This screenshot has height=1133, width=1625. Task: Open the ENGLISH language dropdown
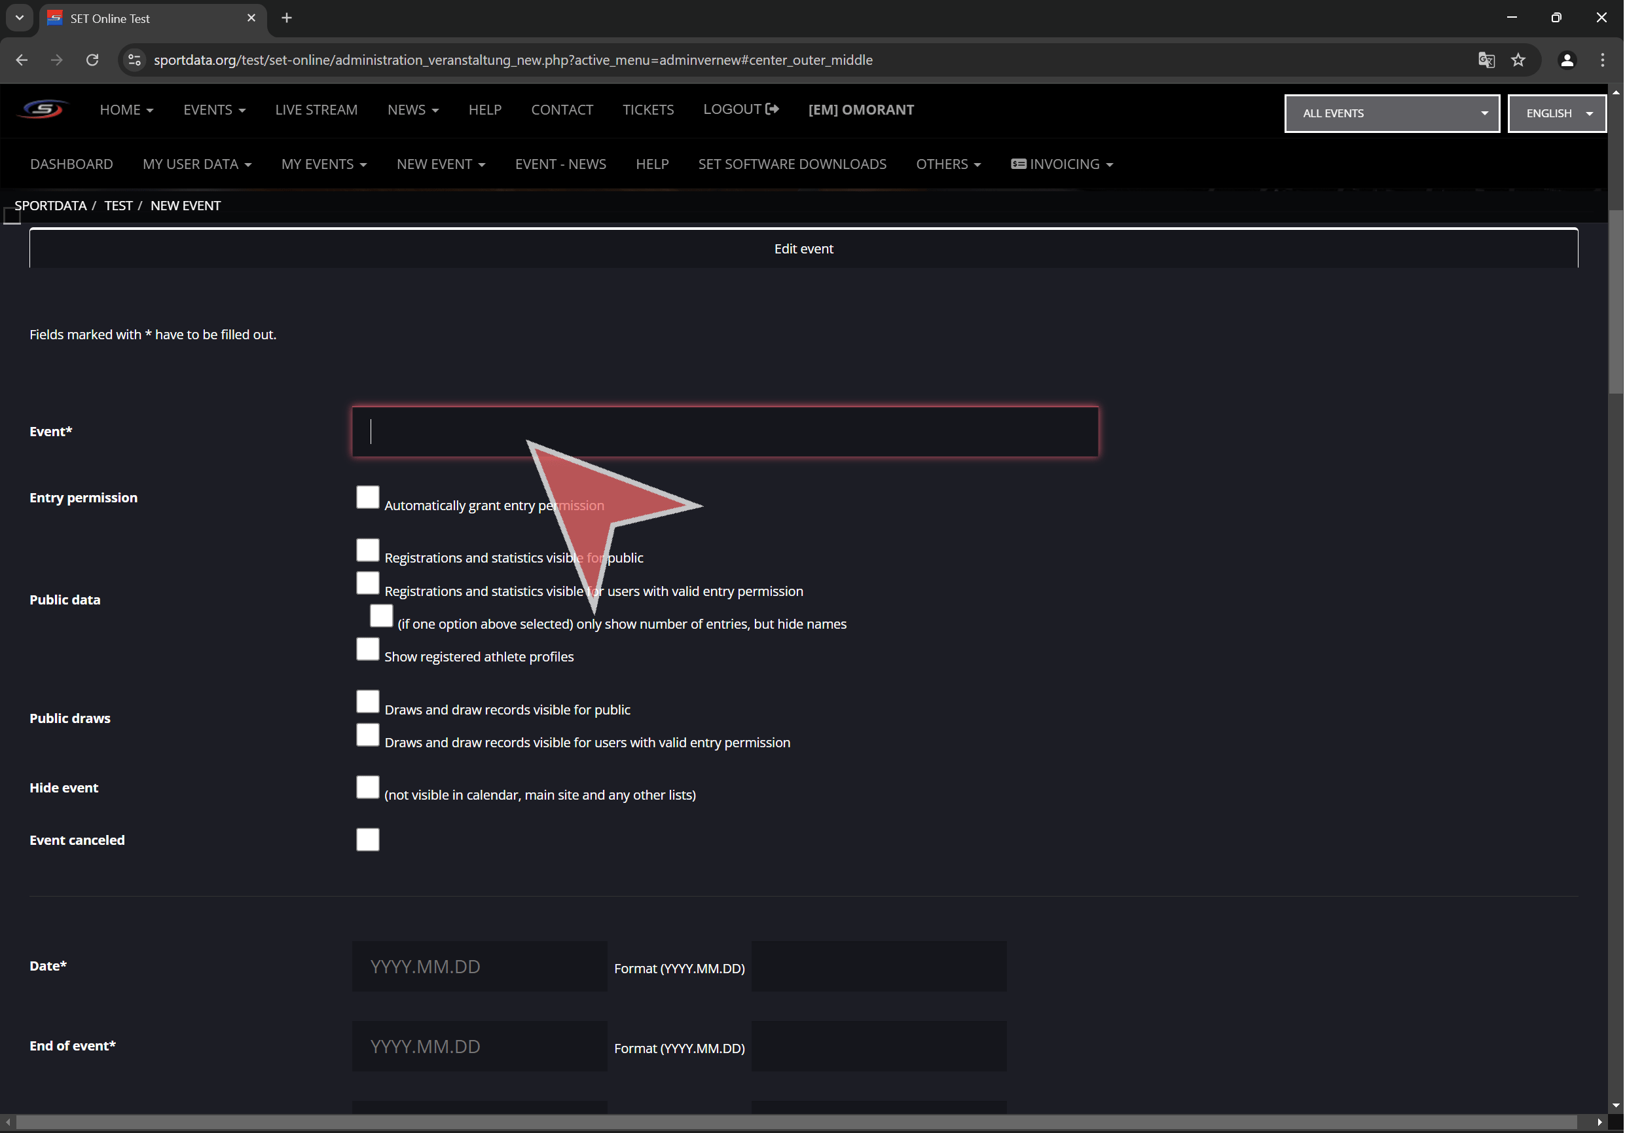1556,113
